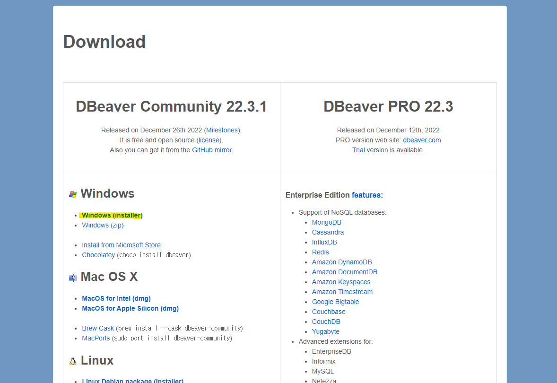Open Install from Microsoft Store link
Image resolution: width=557 pixels, height=383 pixels.
tap(121, 245)
